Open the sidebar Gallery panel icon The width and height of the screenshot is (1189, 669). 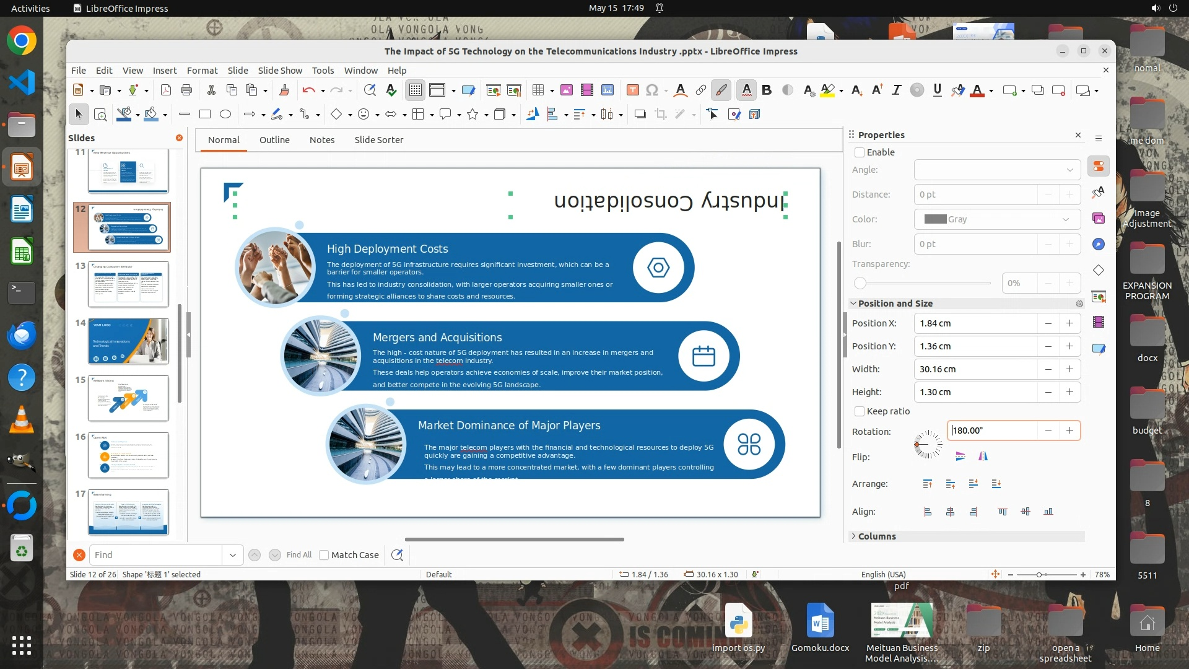(1099, 218)
